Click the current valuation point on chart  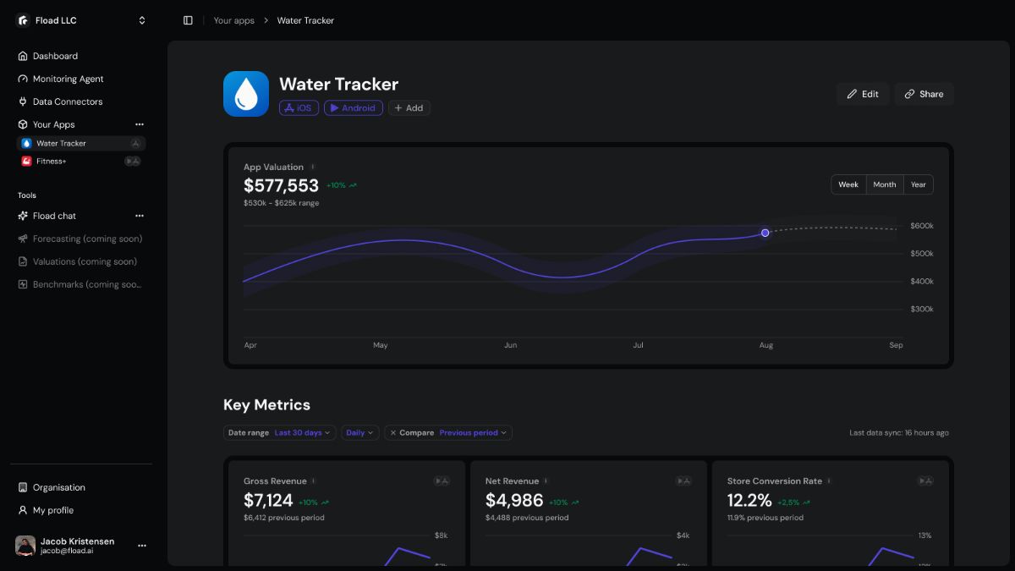tap(765, 233)
